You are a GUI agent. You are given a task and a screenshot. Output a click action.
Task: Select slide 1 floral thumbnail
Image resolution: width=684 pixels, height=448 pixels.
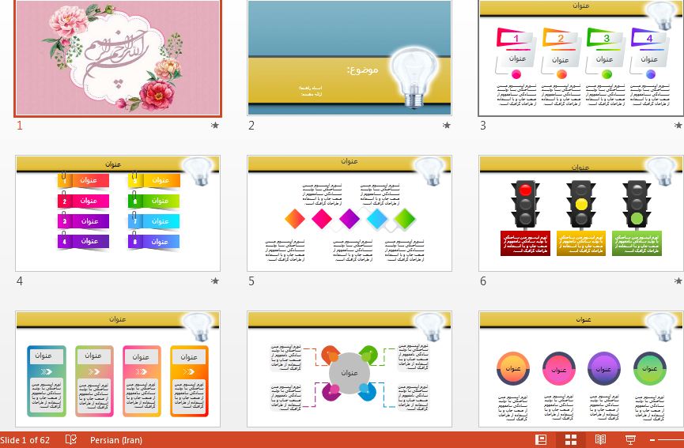[118, 58]
